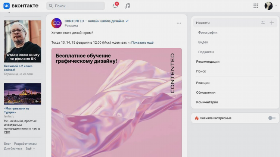
Task: Open Поиск in the right menu
Action: point(201,71)
